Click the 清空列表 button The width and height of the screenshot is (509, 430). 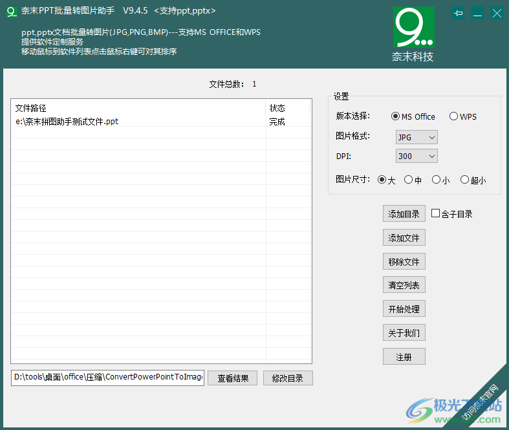tap(404, 285)
